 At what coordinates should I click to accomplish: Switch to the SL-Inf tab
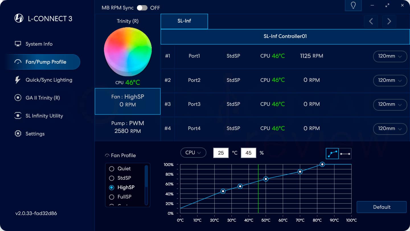click(184, 21)
